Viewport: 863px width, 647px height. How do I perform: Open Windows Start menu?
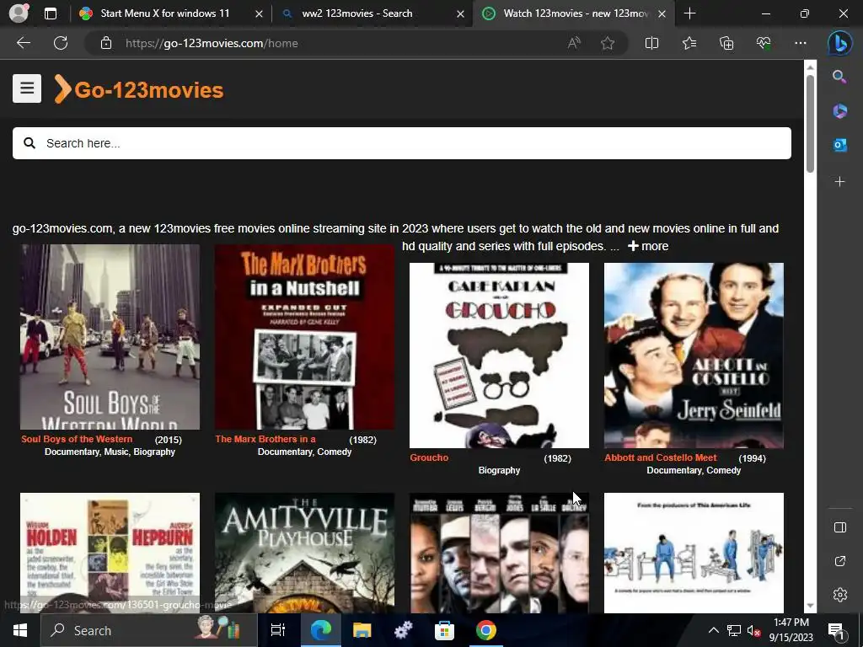point(20,630)
